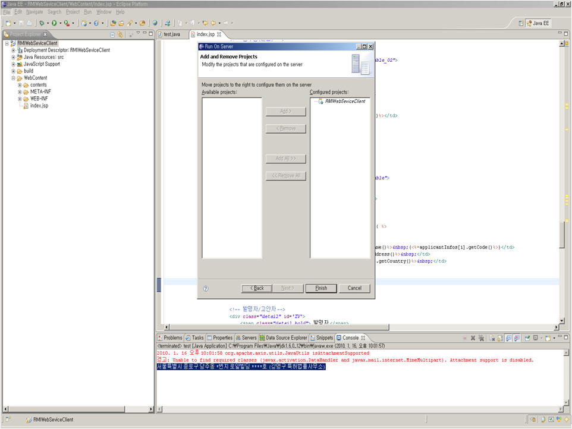
Task: Click the green Run toolbar icon
Action: (x=54, y=23)
